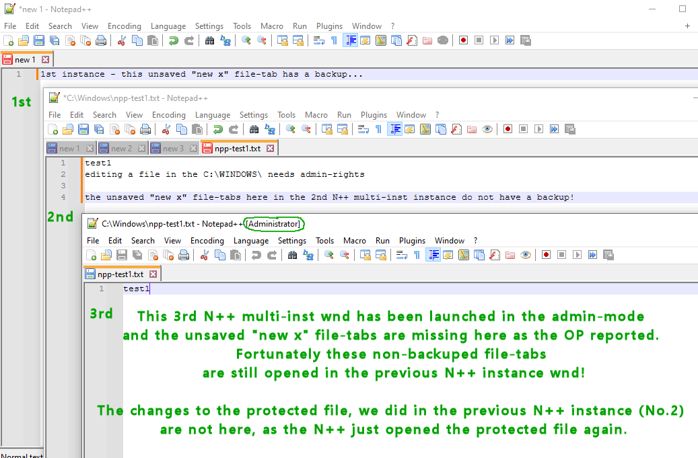698x458 pixels.
Task: Toggle Show All Characters in Administrator window toolbar
Action: coord(417,256)
